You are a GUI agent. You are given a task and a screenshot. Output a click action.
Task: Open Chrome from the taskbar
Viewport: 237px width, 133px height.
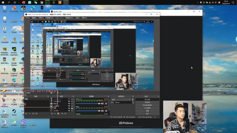42,2
